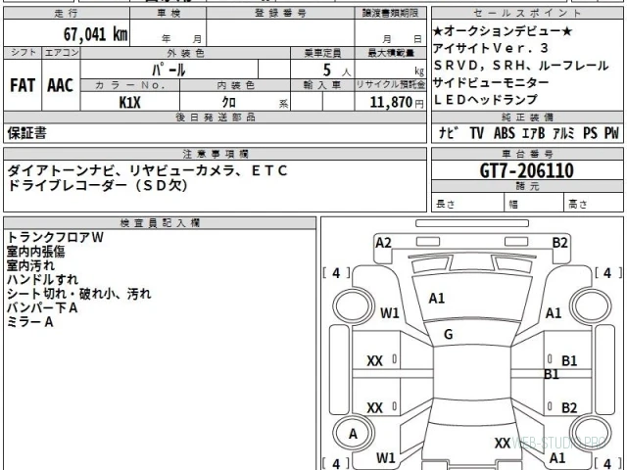The width and height of the screenshot is (627, 470).
Task: Click the 車台番号 header
Action: click(527, 154)
